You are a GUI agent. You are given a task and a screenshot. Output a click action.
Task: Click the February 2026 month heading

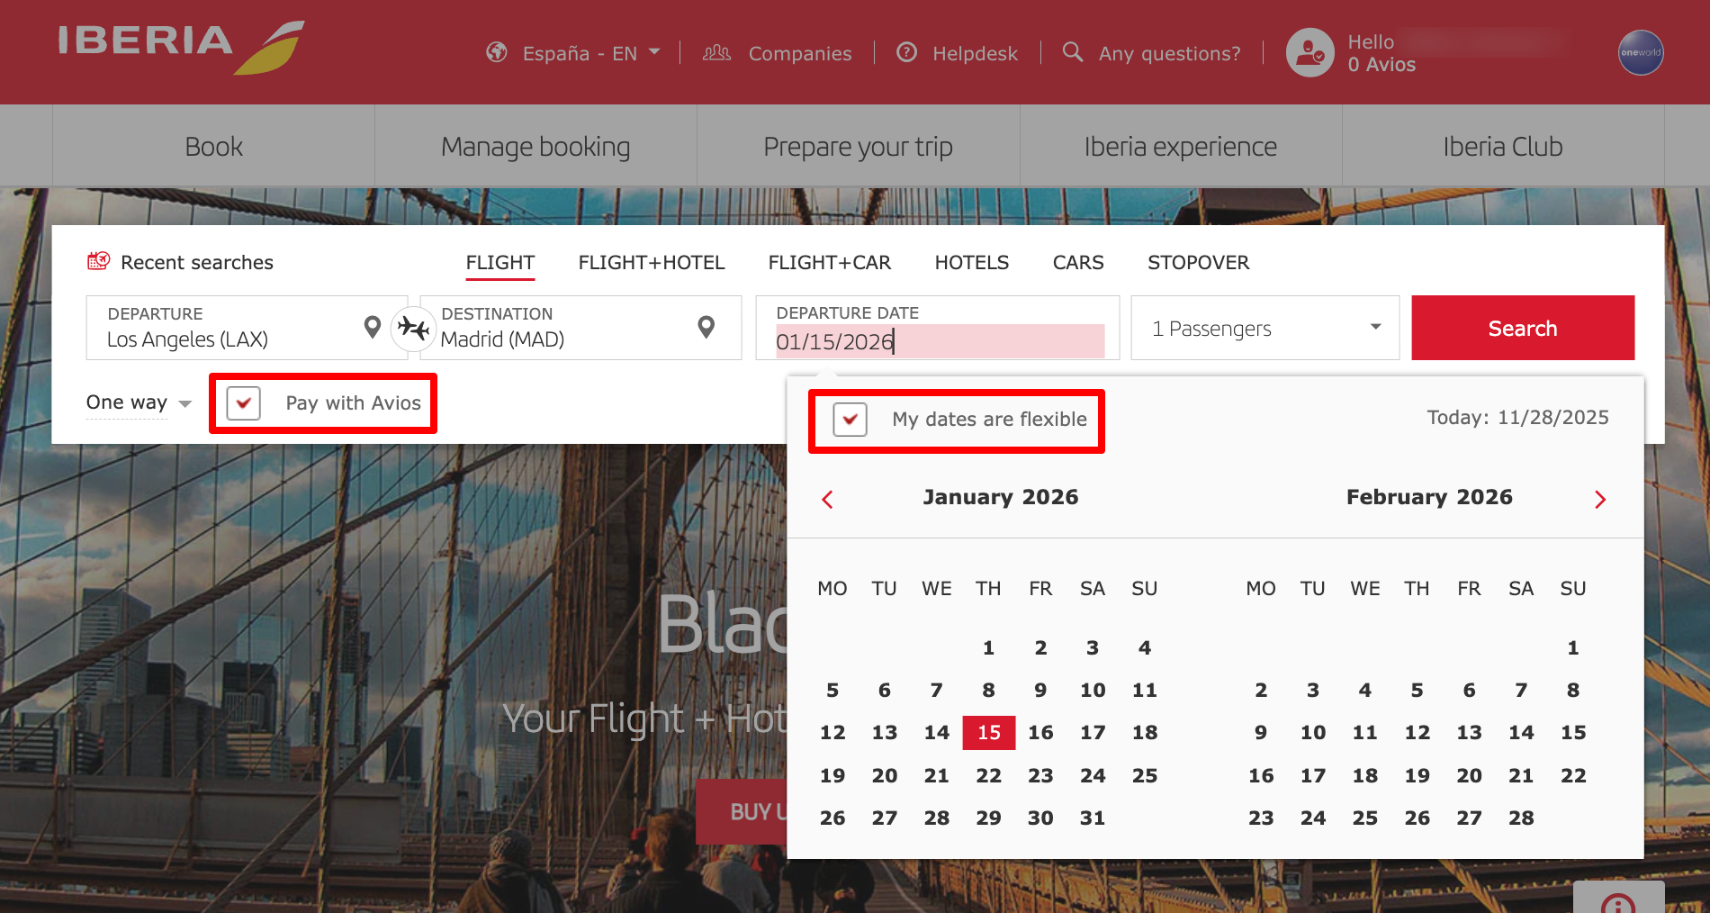1429,497
